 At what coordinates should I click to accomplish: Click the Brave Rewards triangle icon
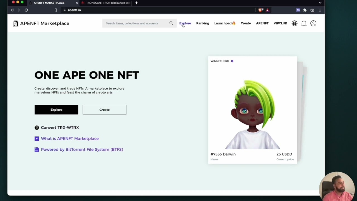point(267,10)
